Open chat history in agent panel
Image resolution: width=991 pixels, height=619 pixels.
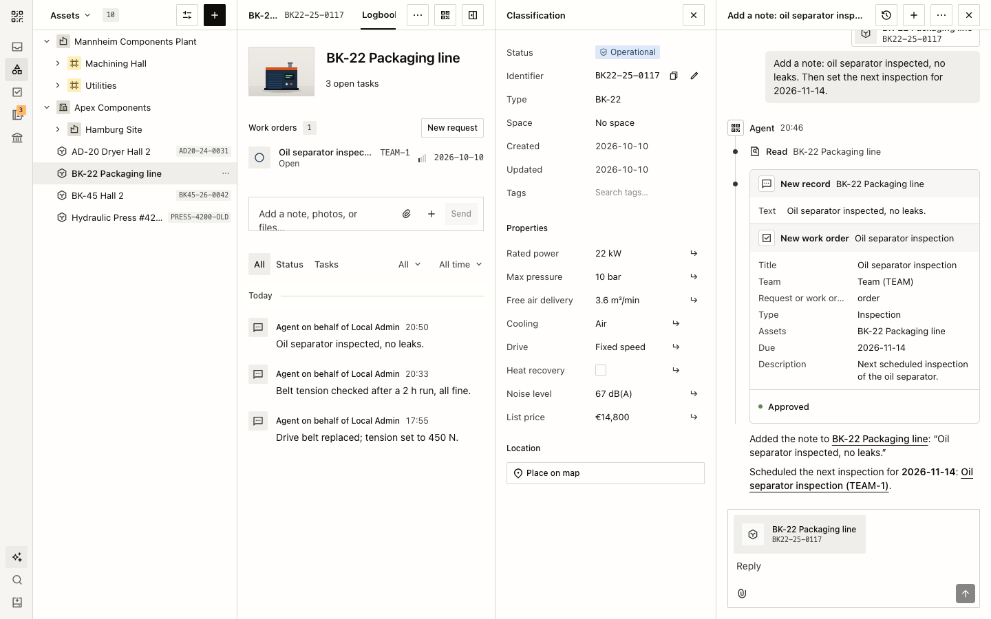tap(886, 15)
